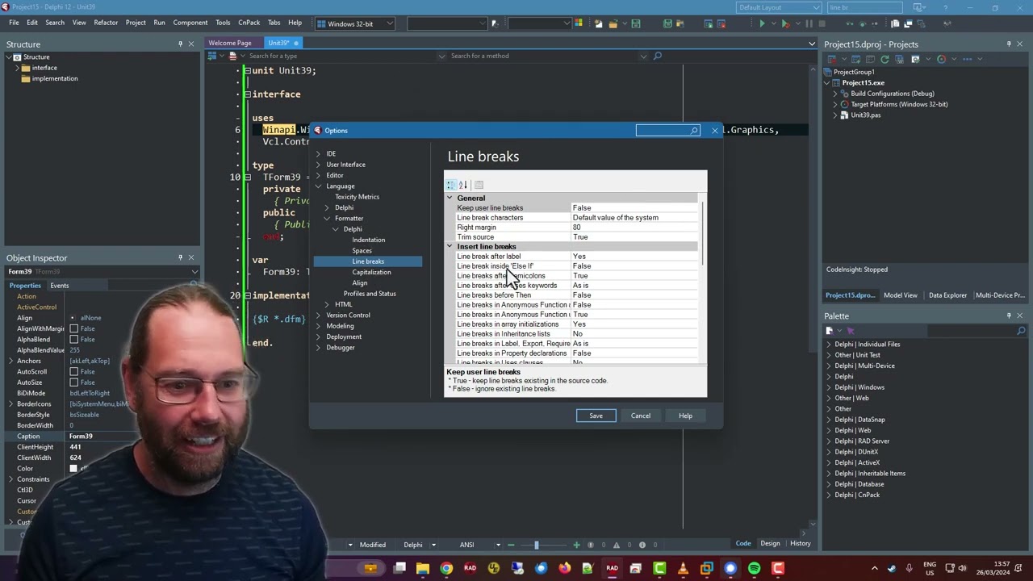This screenshot has height=581, width=1033.
Task: Select Unit39.pas in the Projects tree
Action: (x=865, y=115)
